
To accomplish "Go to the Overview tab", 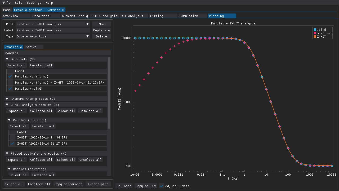I will coord(16,16).
